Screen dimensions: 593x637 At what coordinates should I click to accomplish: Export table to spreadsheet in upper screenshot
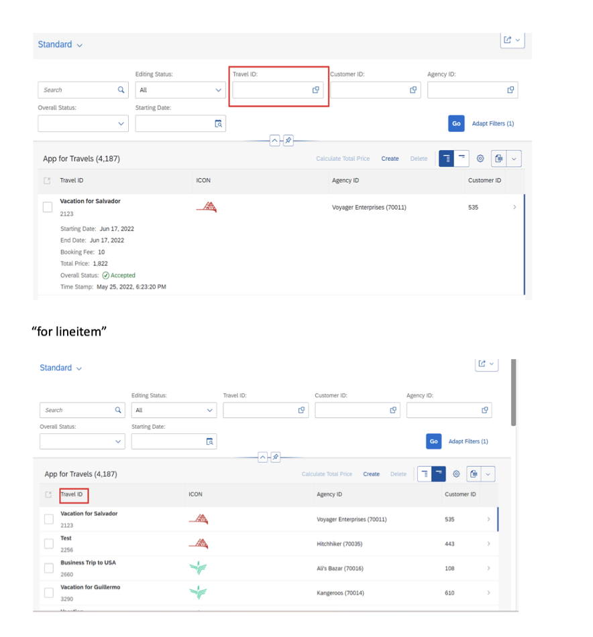[499, 159]
